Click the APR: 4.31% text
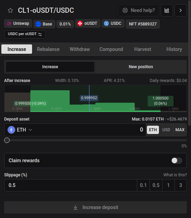The image size is (191, 218). point(114,81)
